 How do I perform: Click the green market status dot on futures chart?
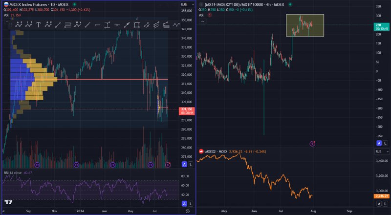tap(74, 4)
